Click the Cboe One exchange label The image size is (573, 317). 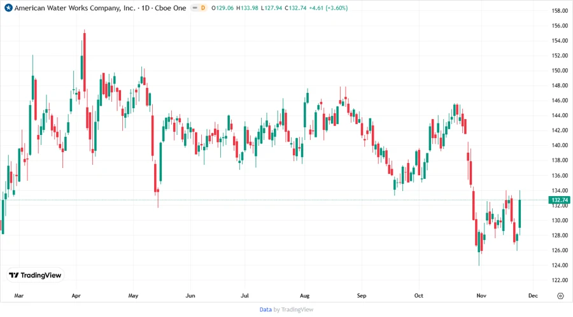(170, 8)
